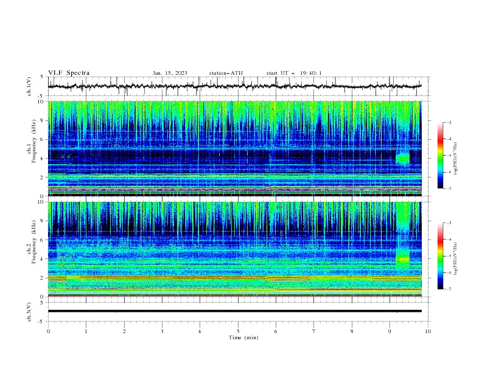
Task: Click the "ch.3(V)" axis label
Action: [x=29, y=312]
